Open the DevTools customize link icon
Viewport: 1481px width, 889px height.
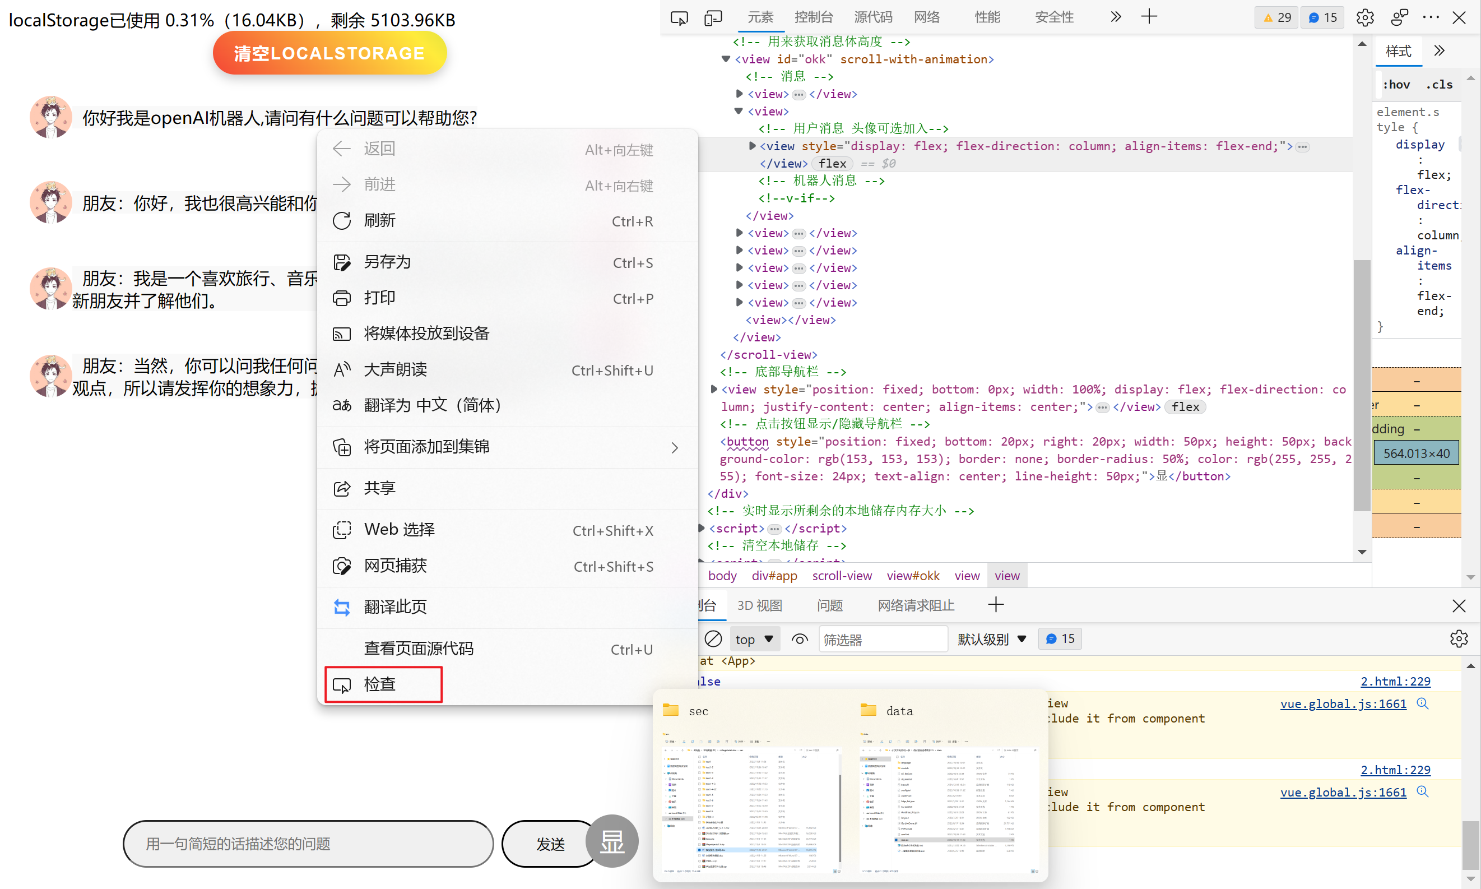point(1399,17)
